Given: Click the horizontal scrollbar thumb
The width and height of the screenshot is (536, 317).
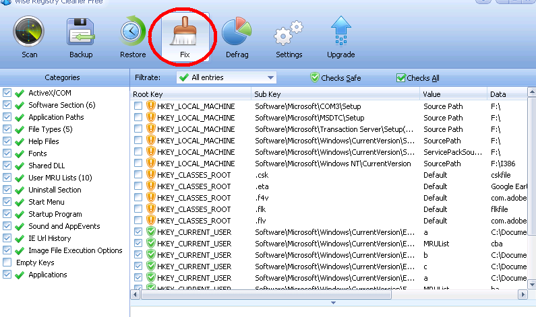Looking at the screenshot, I should click(x=266, y=294).
